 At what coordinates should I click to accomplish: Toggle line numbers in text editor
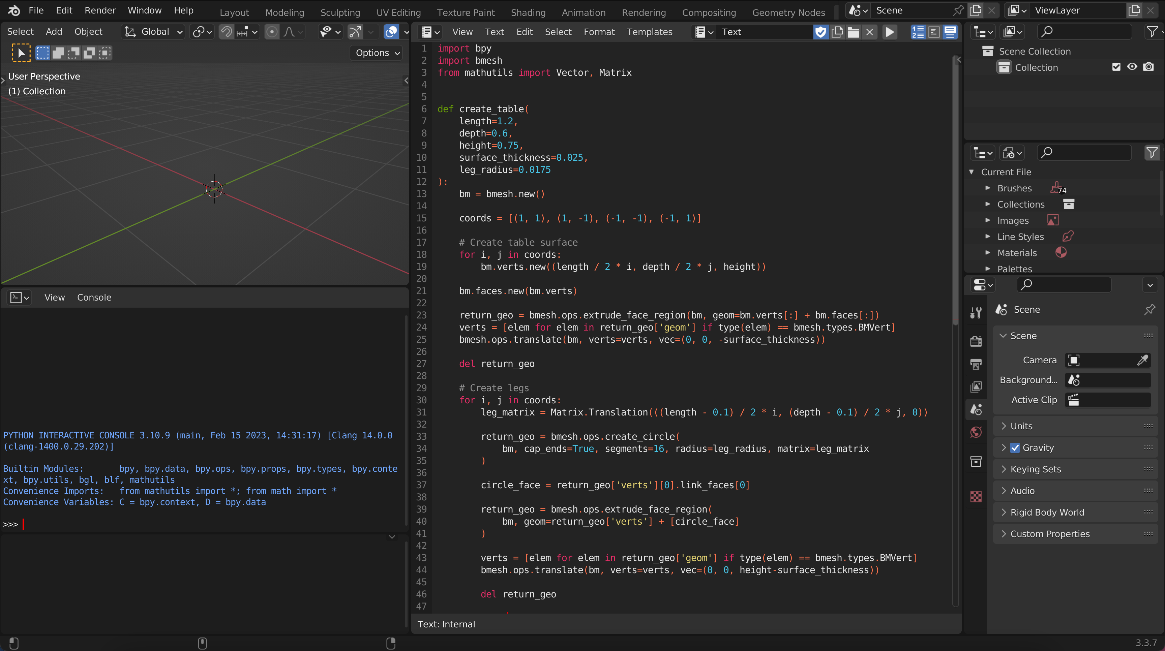click(918, 32)
